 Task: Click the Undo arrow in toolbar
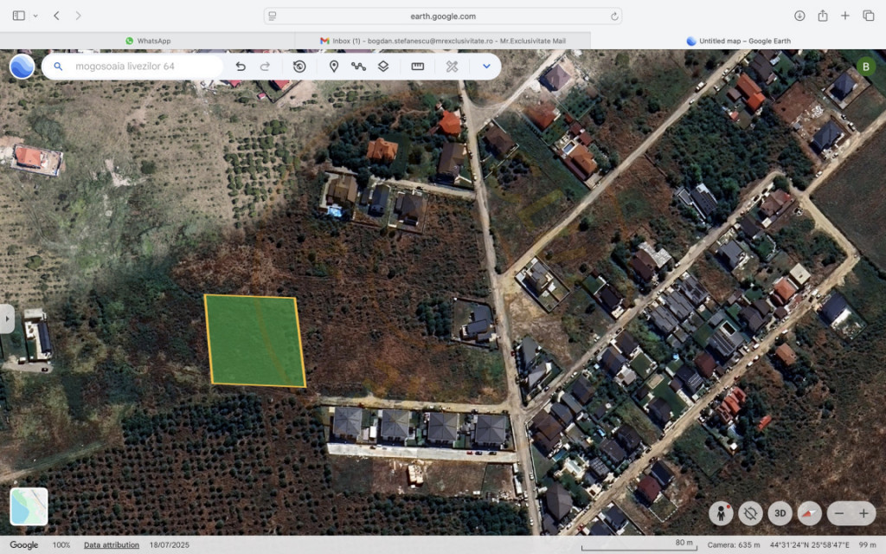pos(241,66)
